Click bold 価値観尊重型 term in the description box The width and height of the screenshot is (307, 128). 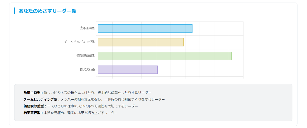[x=34, y=106]
